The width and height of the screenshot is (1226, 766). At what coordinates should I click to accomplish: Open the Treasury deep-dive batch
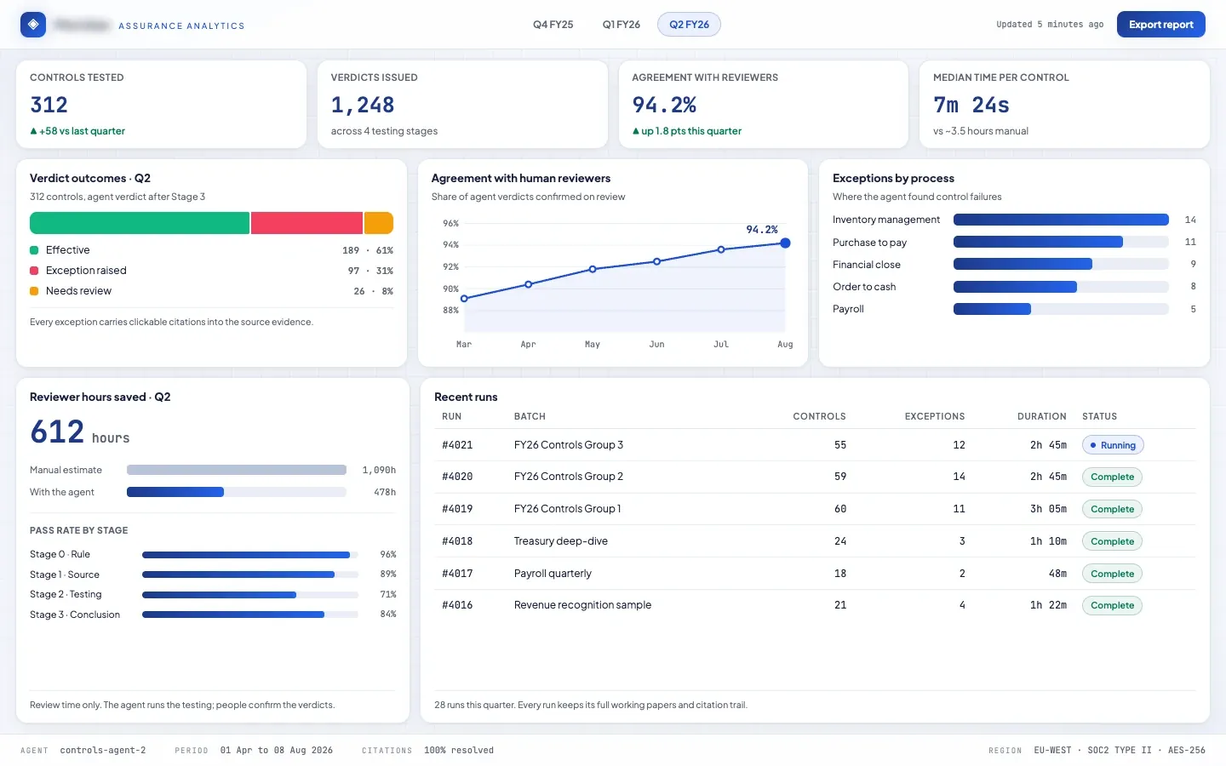coord(561,541)
